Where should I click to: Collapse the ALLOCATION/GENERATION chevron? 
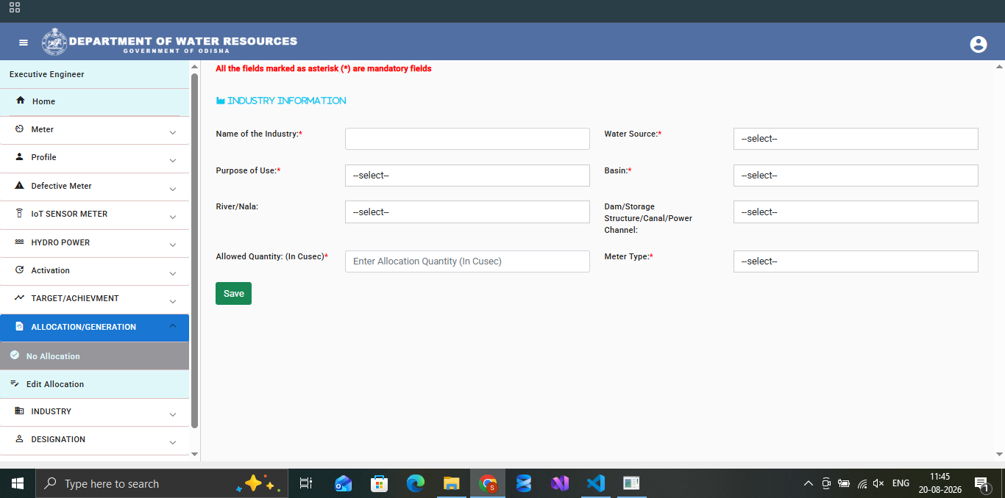tap(173, 325)
